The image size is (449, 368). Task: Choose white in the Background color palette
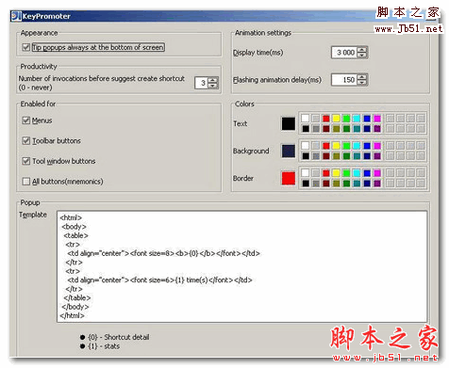306,146
